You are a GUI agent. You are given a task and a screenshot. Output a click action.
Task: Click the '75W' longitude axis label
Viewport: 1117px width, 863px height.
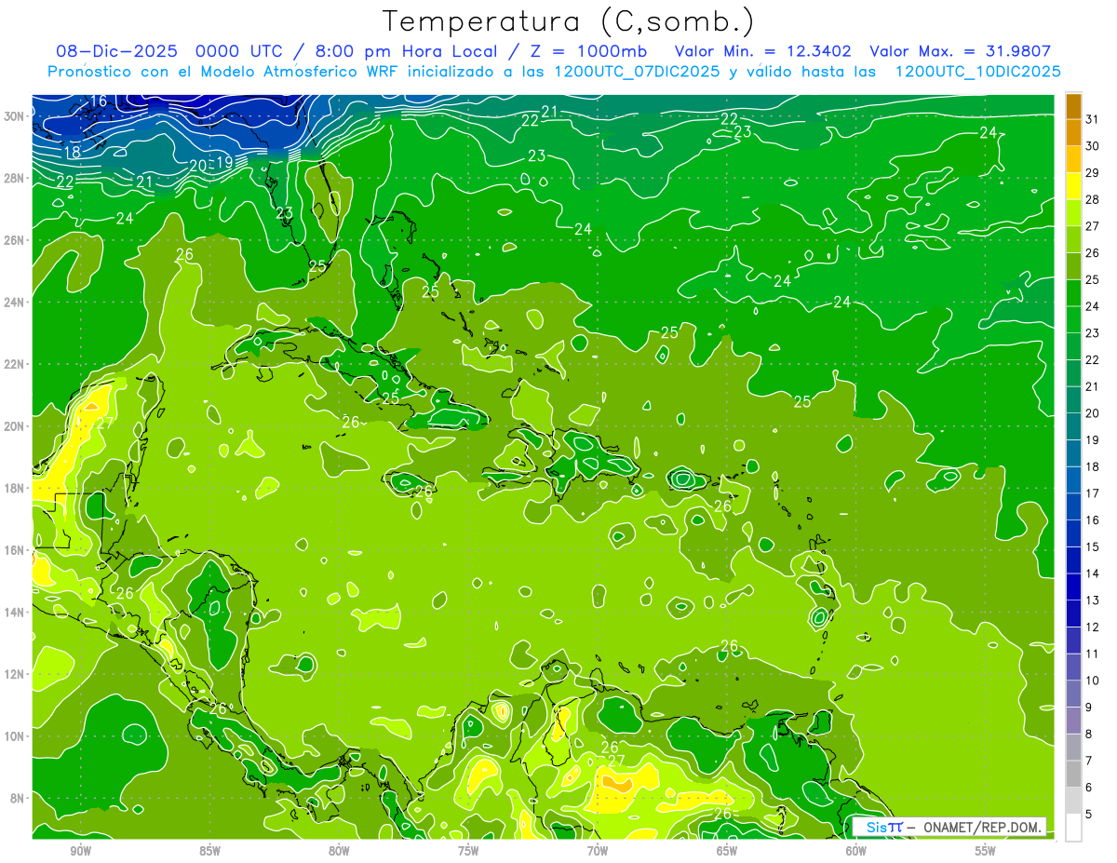tap(468, 850)
